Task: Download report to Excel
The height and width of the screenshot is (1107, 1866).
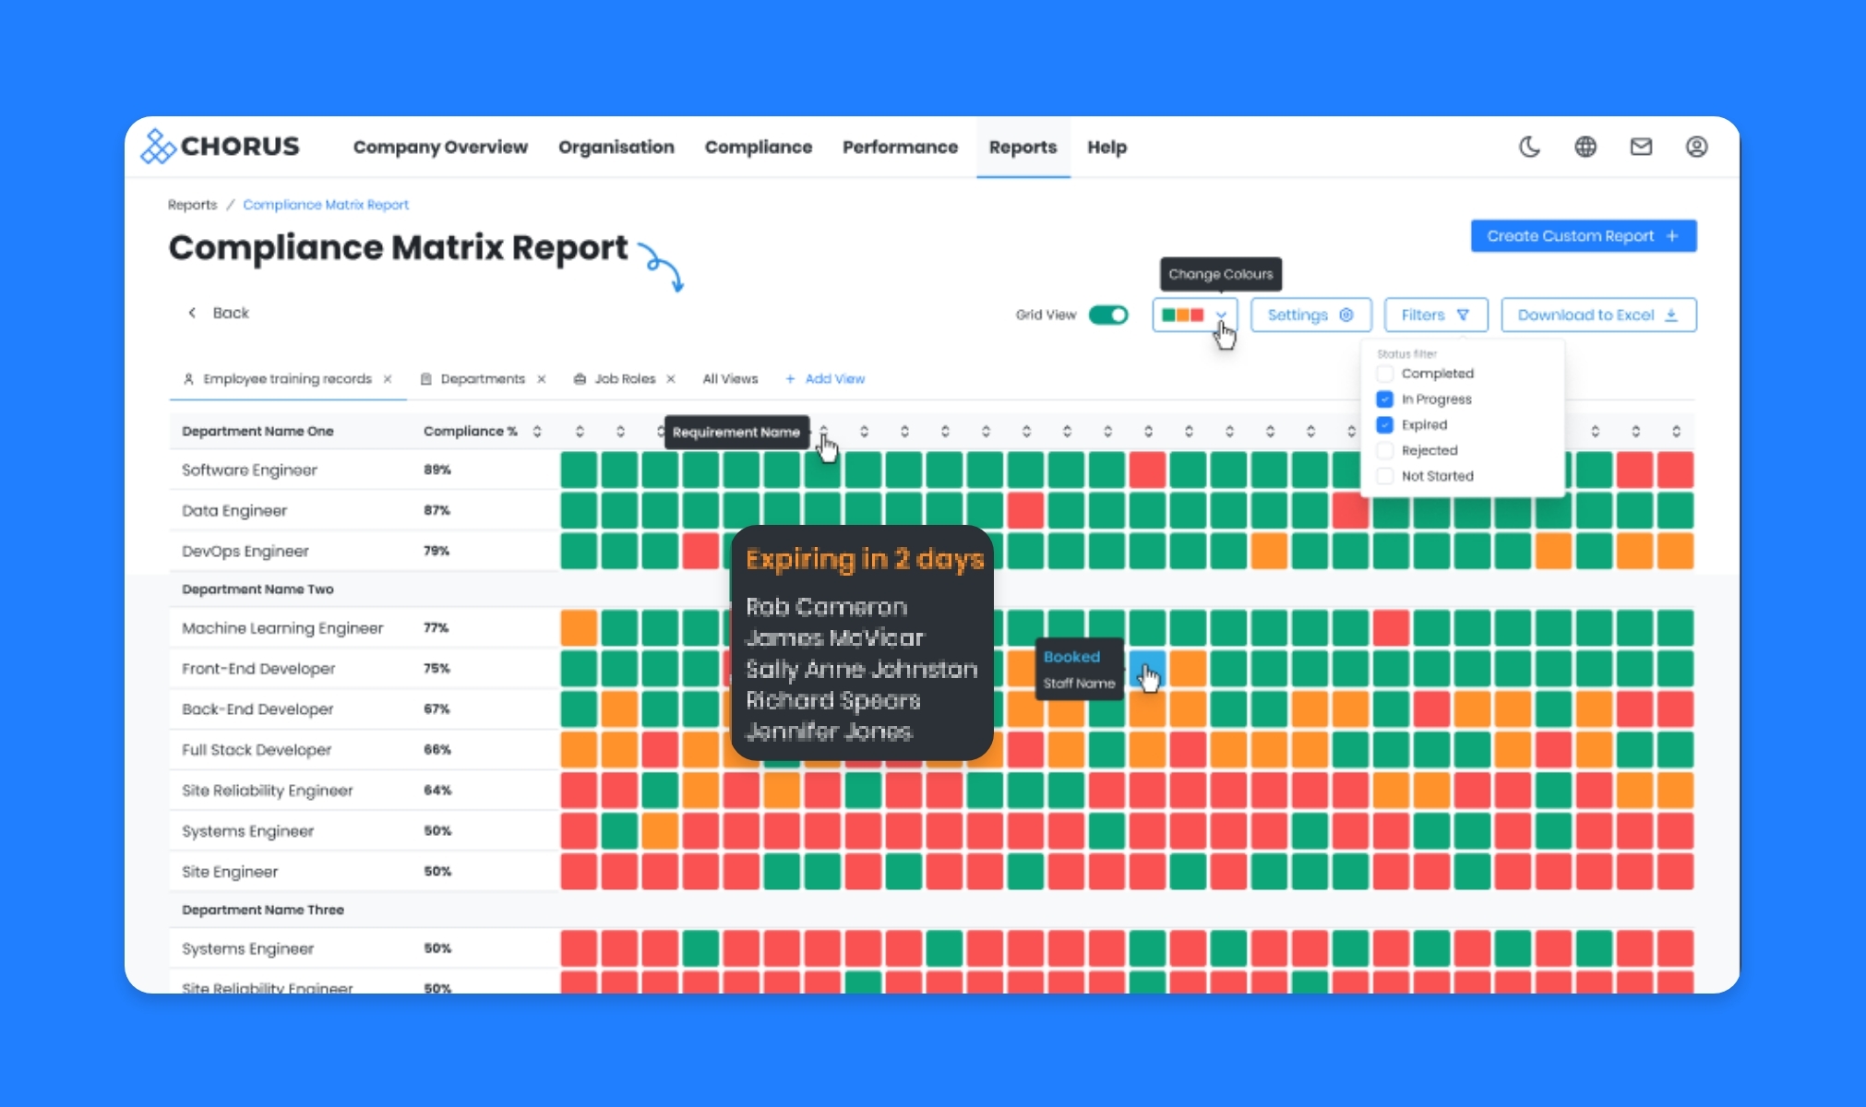Action: click(x=1597, y=315)
